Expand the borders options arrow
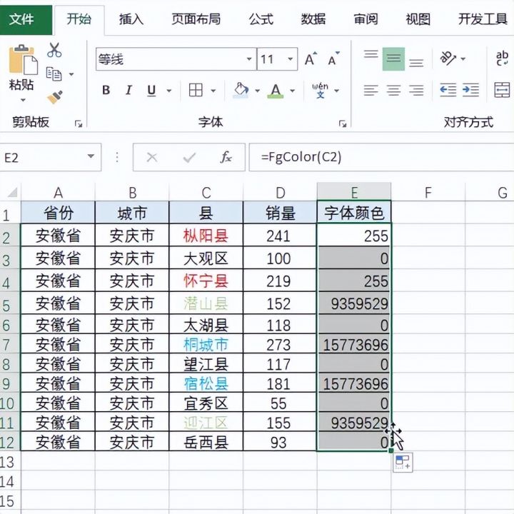 (x=213, y=91)
